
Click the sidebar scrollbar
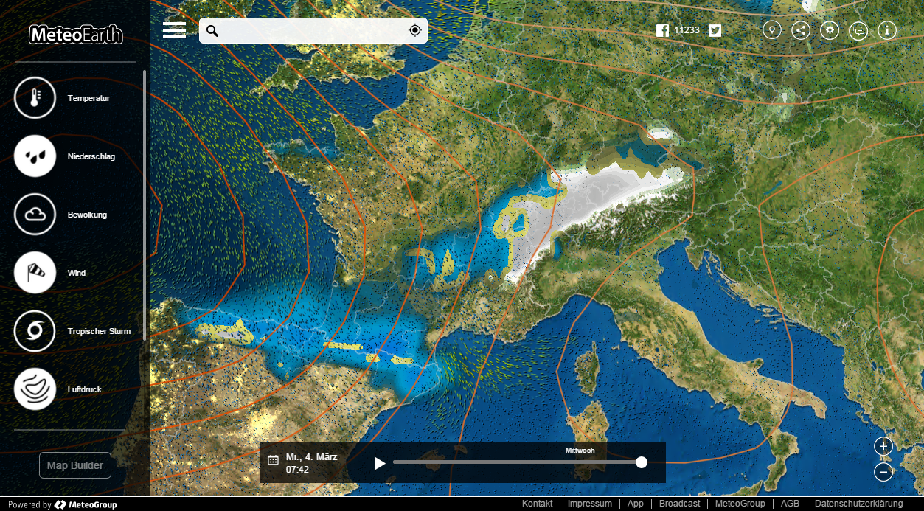click(x=145, y=205)
